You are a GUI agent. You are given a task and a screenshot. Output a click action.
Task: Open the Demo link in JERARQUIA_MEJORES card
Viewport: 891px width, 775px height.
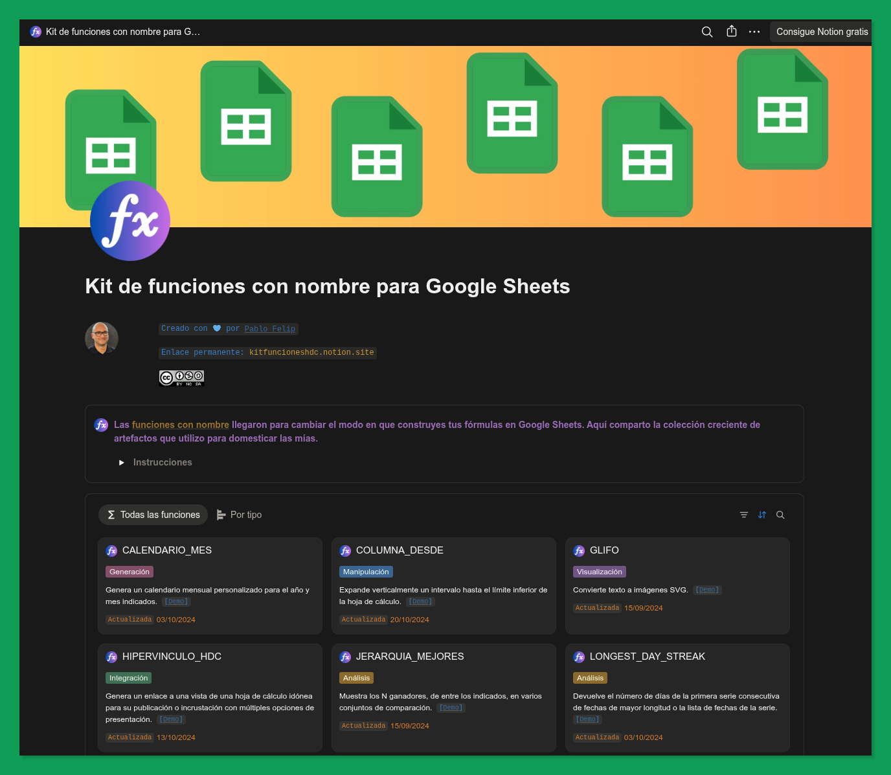click(451, 708)
